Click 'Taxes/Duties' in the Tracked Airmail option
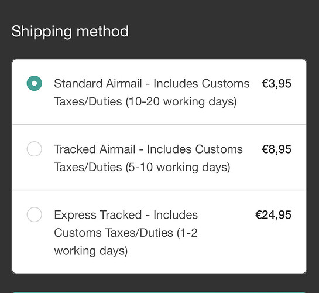The width and height of the screenshot is (319, 293). click(88, 168)
